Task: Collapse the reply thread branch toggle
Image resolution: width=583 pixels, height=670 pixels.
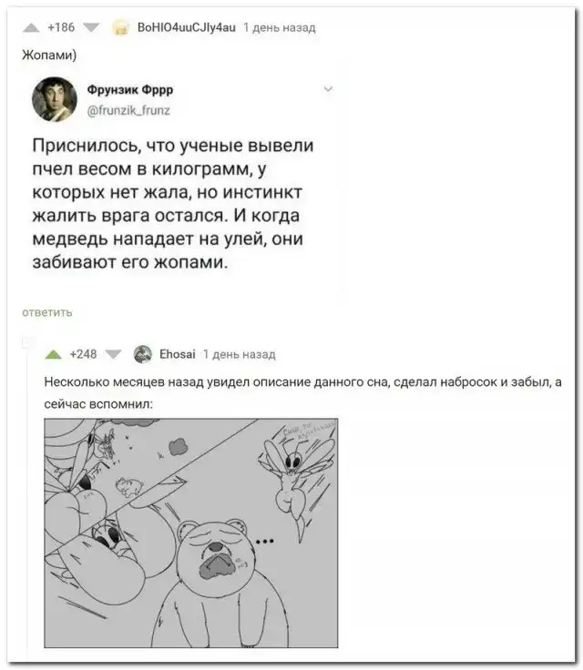Action: (27, 342)
